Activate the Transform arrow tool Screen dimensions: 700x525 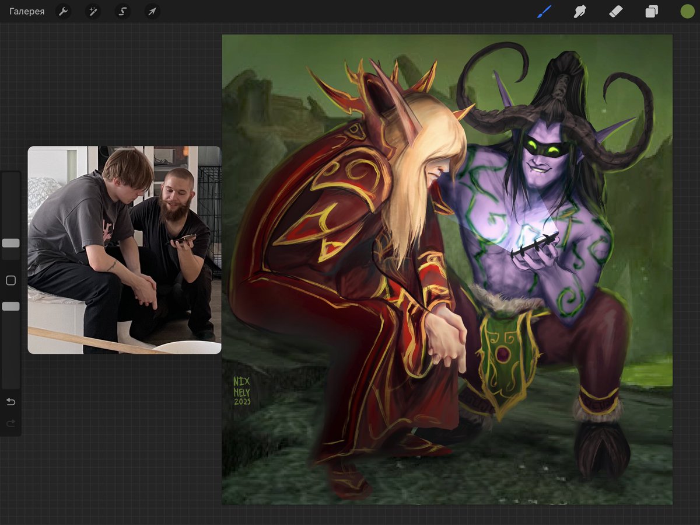pyautogui.click(x=152, y=11)
